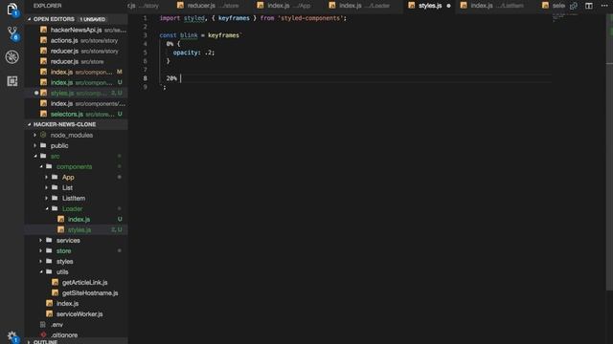The image size is (613, 344).
Task: Click the unsaved dot on styles.js tab
Action: pyautogui.click(x=448, y=6)
